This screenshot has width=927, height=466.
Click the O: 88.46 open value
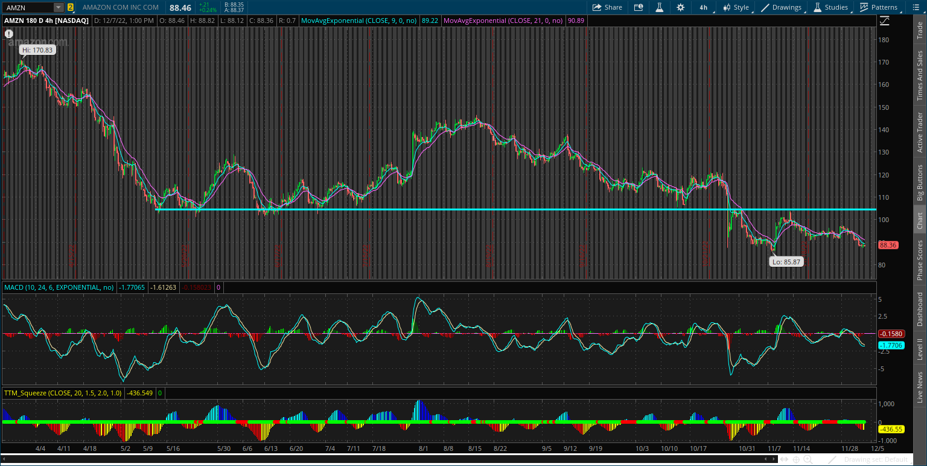tap(172, 21)
